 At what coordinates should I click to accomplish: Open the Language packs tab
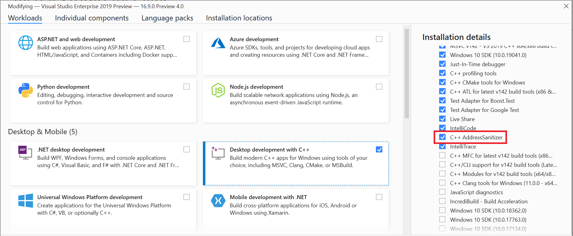167,18
